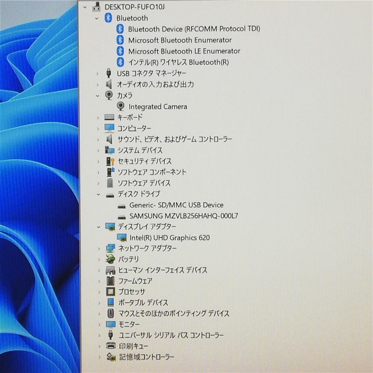Click the RFCOMM Protocol TDI Bluetooth icon
The width and height of the screenshot is (373, 373).
point(120,29)
